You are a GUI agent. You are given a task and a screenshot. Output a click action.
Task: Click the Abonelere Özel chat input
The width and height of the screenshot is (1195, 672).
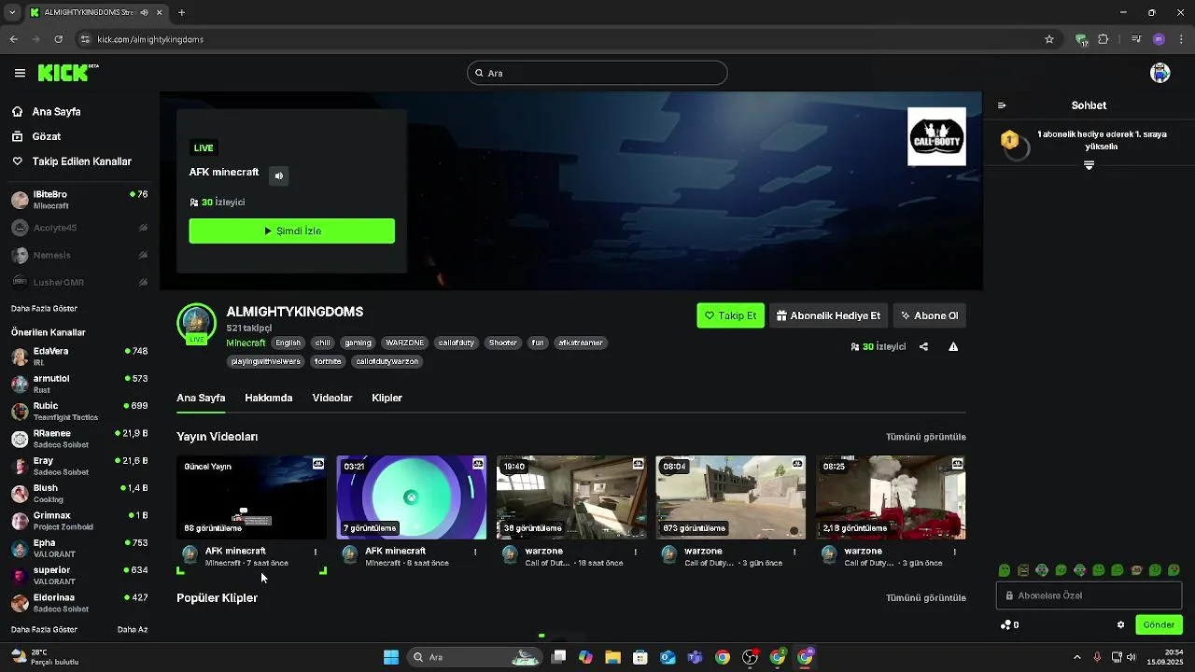[x=1089, y=595]
